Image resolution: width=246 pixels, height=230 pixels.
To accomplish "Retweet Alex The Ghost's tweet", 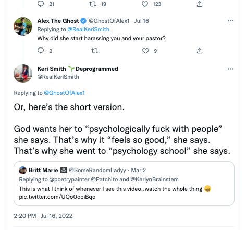I will [x=95, y=51].
